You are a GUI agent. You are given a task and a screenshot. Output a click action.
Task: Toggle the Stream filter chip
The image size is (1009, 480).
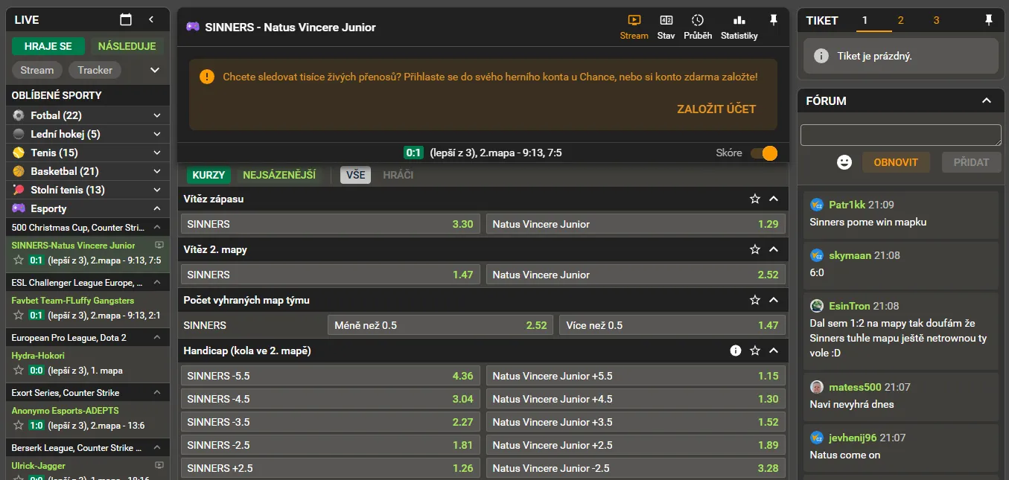point(37,70)
